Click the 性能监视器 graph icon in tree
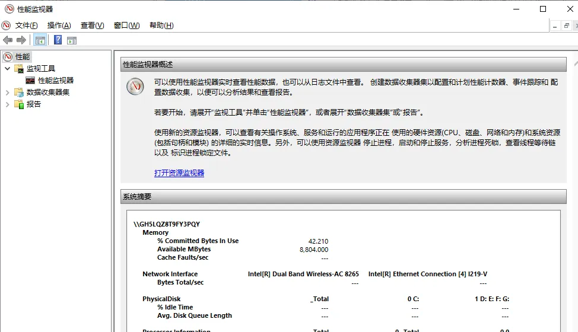The height and width of the screenshot is (332, 578). click(x=30, y=80)
